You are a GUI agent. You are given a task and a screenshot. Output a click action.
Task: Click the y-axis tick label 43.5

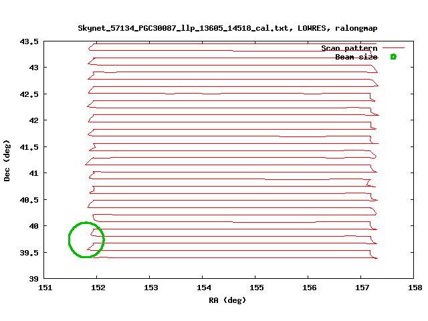(29, 41)
